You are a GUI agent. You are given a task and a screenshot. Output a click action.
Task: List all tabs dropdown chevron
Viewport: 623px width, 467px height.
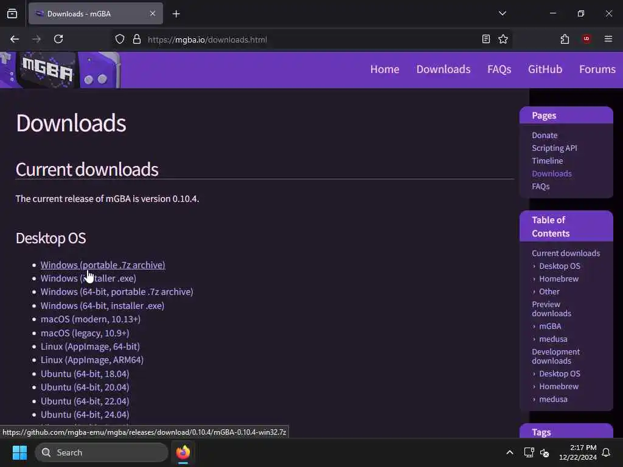502,13
